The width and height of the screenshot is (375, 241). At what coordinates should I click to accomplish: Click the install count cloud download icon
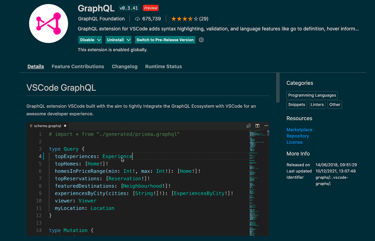137,19
